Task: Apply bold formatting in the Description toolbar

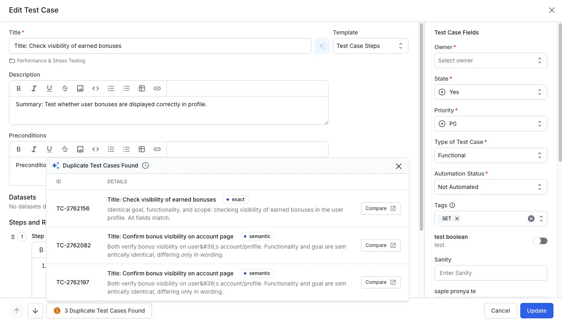Action: (18, 88)
